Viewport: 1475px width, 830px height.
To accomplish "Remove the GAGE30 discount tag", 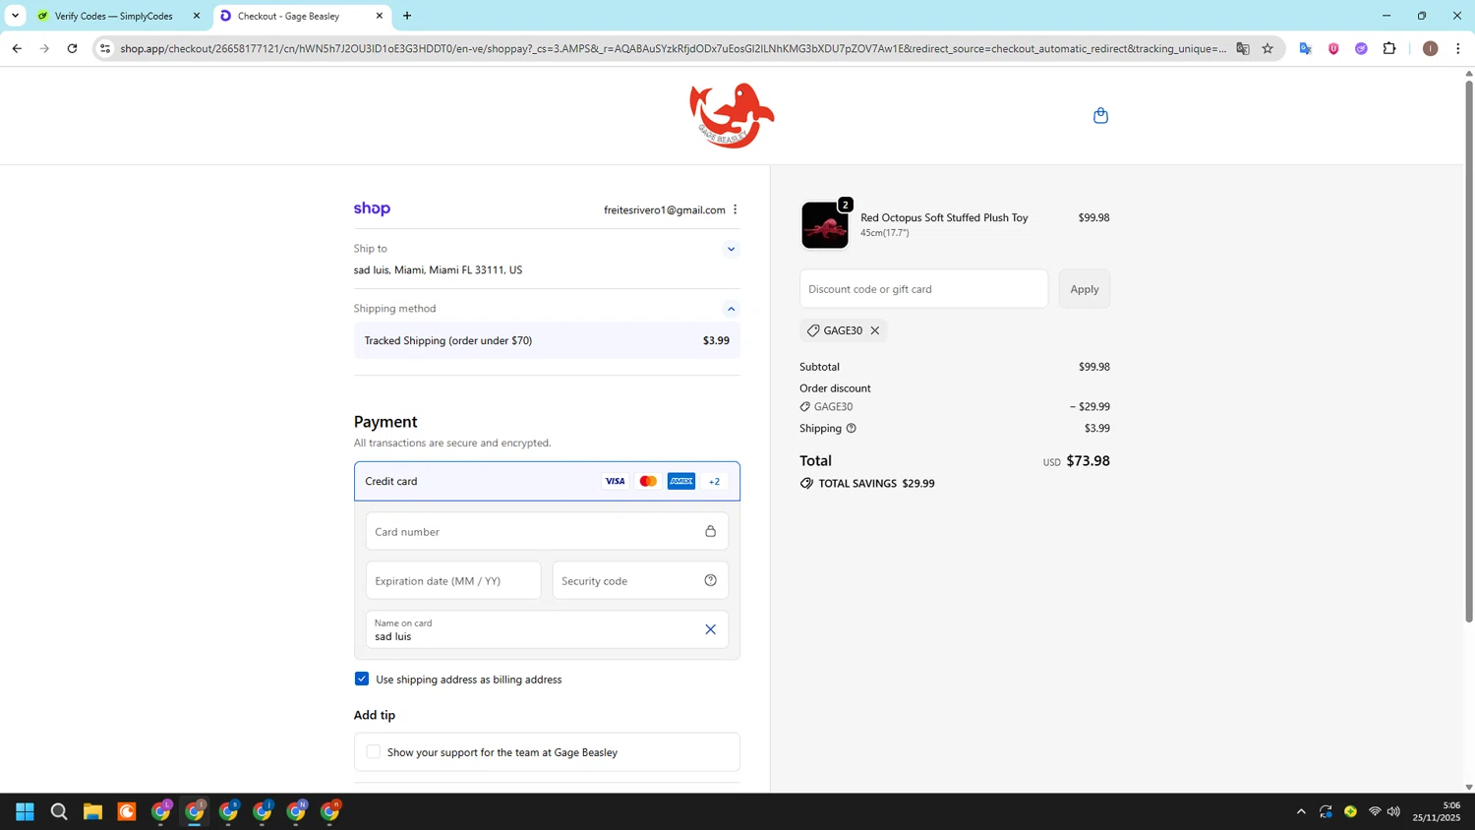I will [x=874, y=330].
